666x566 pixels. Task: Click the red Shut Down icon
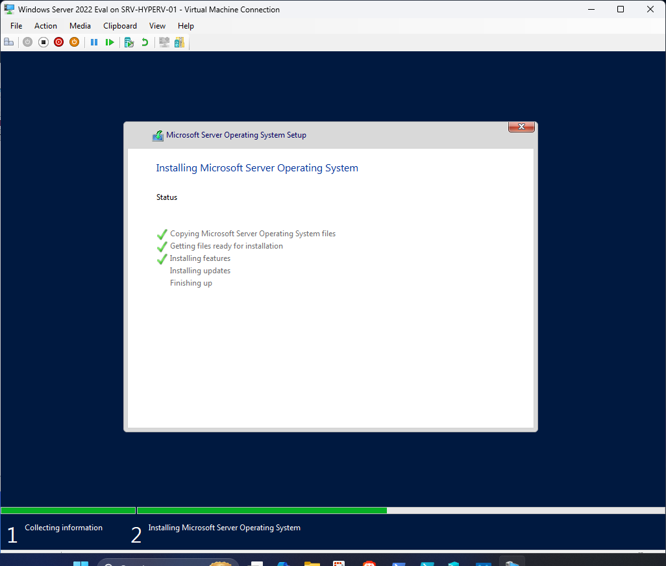[58, 42]
